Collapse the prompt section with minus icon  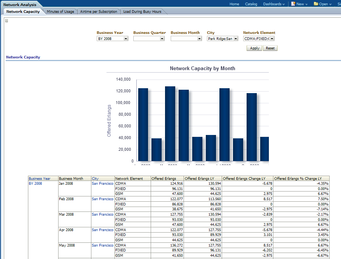[x=6, y=21]
